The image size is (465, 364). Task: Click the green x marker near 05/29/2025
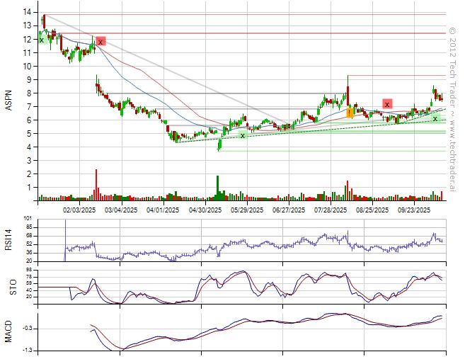(x=243, y=135)
